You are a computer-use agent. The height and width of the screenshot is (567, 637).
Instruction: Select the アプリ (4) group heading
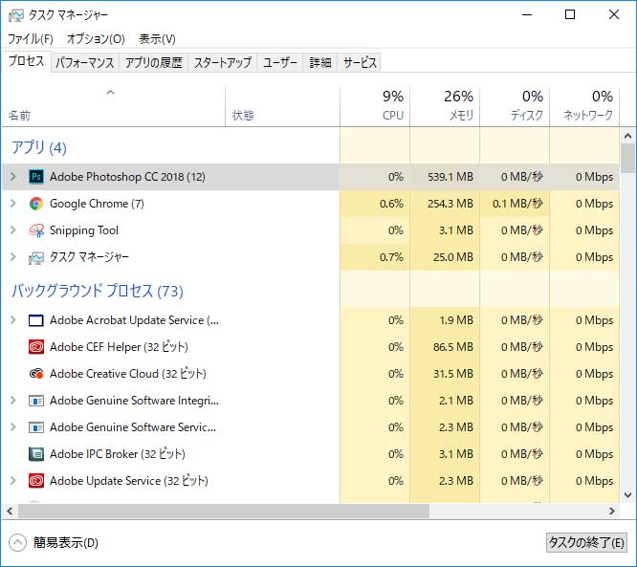coord(39,147)
